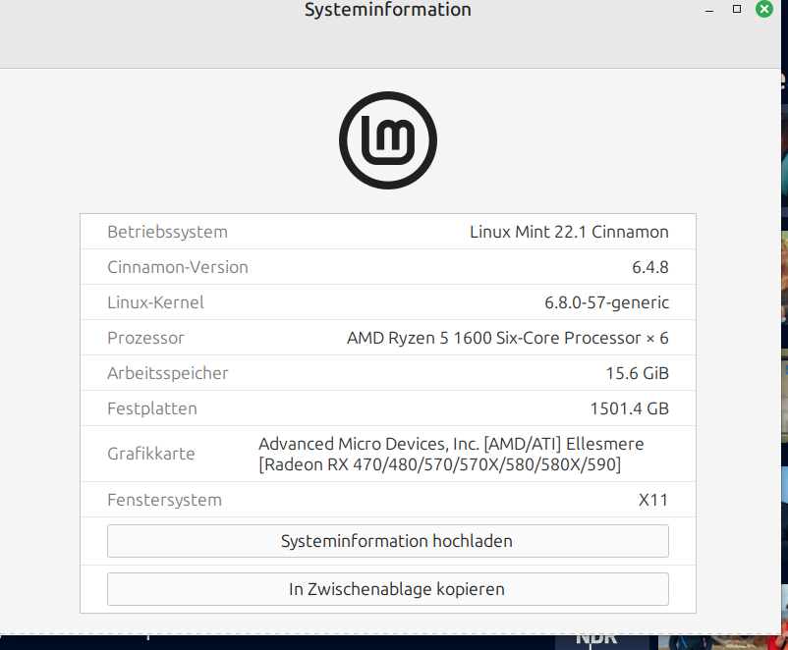The width and height of the screenshot is (788, 650).
Task: Select the 6.4.8 version value
Action: tap(650, 267)
